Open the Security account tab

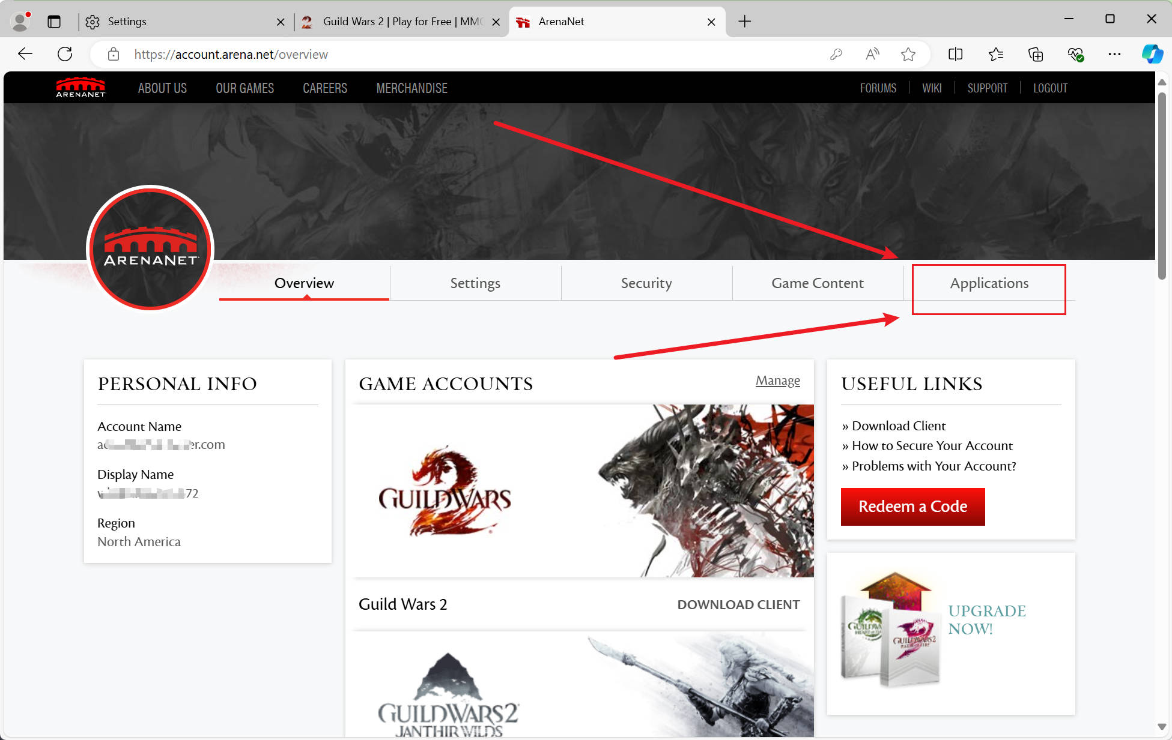click(646, 283)
